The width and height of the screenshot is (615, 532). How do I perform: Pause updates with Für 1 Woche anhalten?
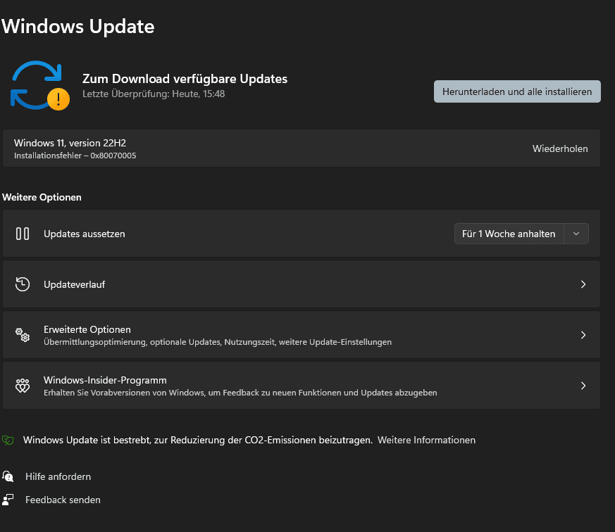[x=509, y=234]
